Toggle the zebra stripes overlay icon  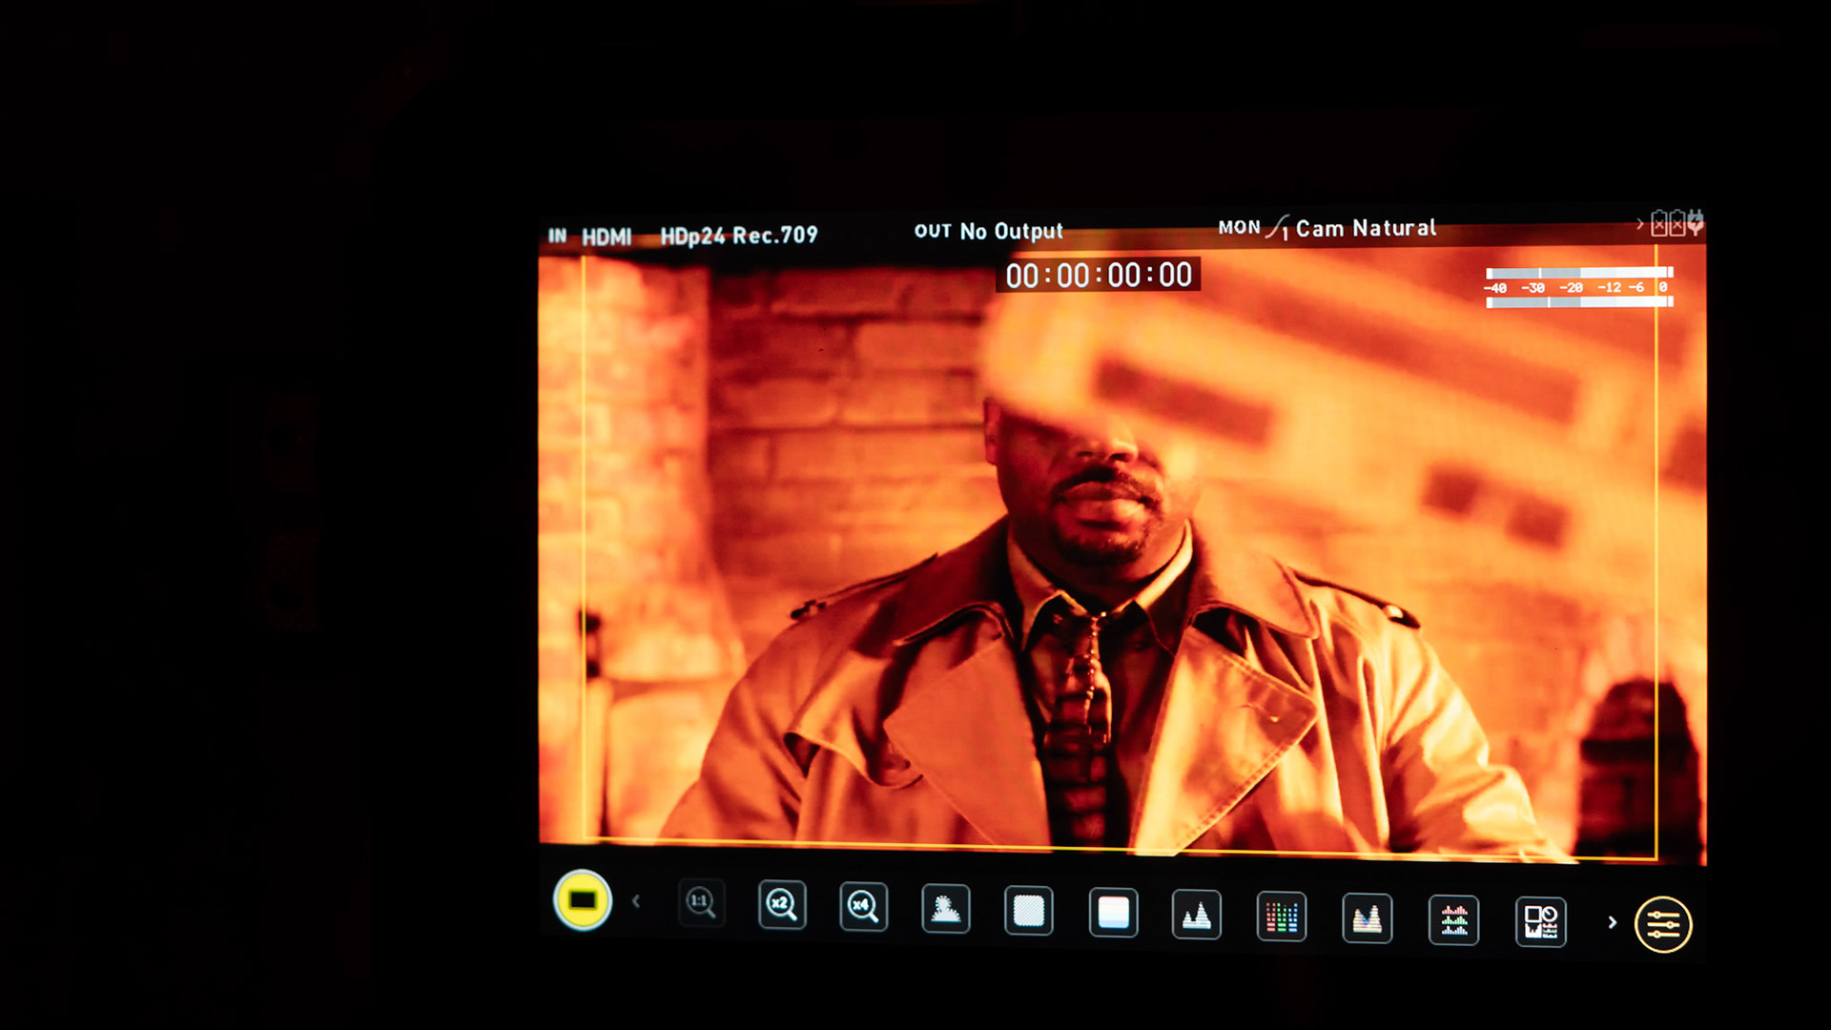point(1029,911)
